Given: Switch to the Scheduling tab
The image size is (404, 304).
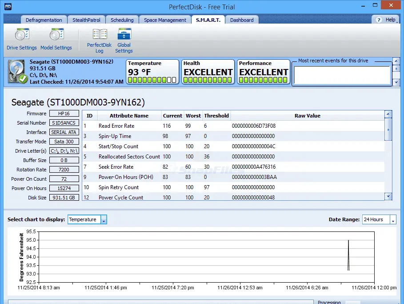Looking at the screenshot, I should coord(122,20).
